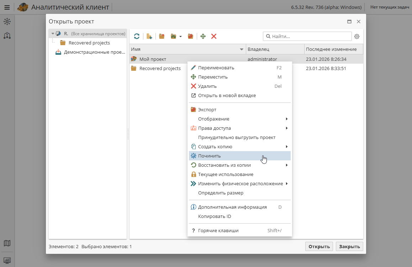The width and height of the screenshot is (412, 267).
Task: Open the hamburger menu top left
Action: coord(7,7)
